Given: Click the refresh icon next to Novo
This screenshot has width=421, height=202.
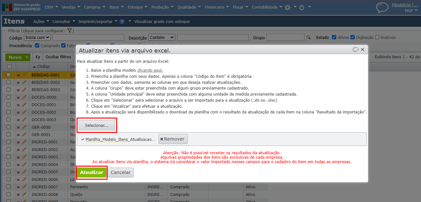Looking at the screenshot, I should tap(38, 57).
